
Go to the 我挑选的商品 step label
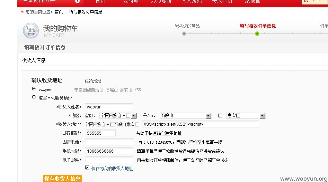tap(187, 26)
